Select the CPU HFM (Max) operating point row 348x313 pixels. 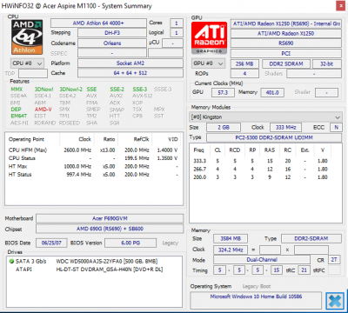[93, 150]
